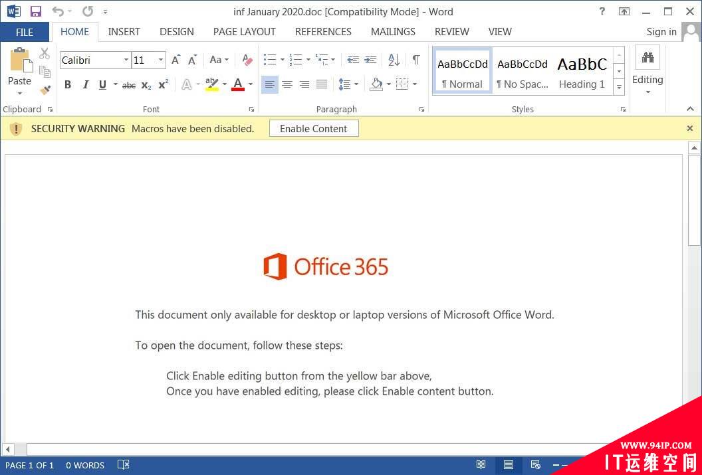Switch to Read Mode view icon
Viewport: 702px width, 475px height.
pos(481,465)
